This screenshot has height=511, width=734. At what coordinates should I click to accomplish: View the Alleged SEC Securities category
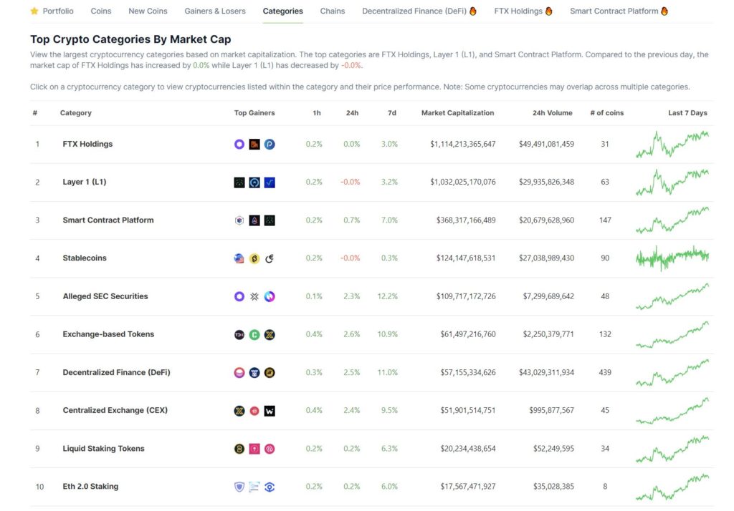(x=105, y=296)
